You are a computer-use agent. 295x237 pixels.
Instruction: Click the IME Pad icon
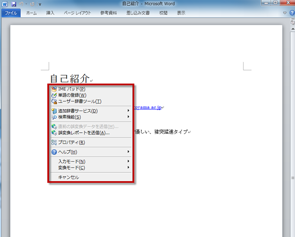(54, 89)
